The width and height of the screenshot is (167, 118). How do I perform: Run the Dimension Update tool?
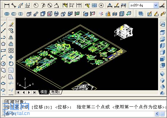[x=124, y=5]
